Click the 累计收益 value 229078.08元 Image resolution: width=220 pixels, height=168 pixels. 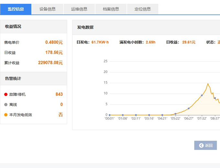[x=50, y=62]
